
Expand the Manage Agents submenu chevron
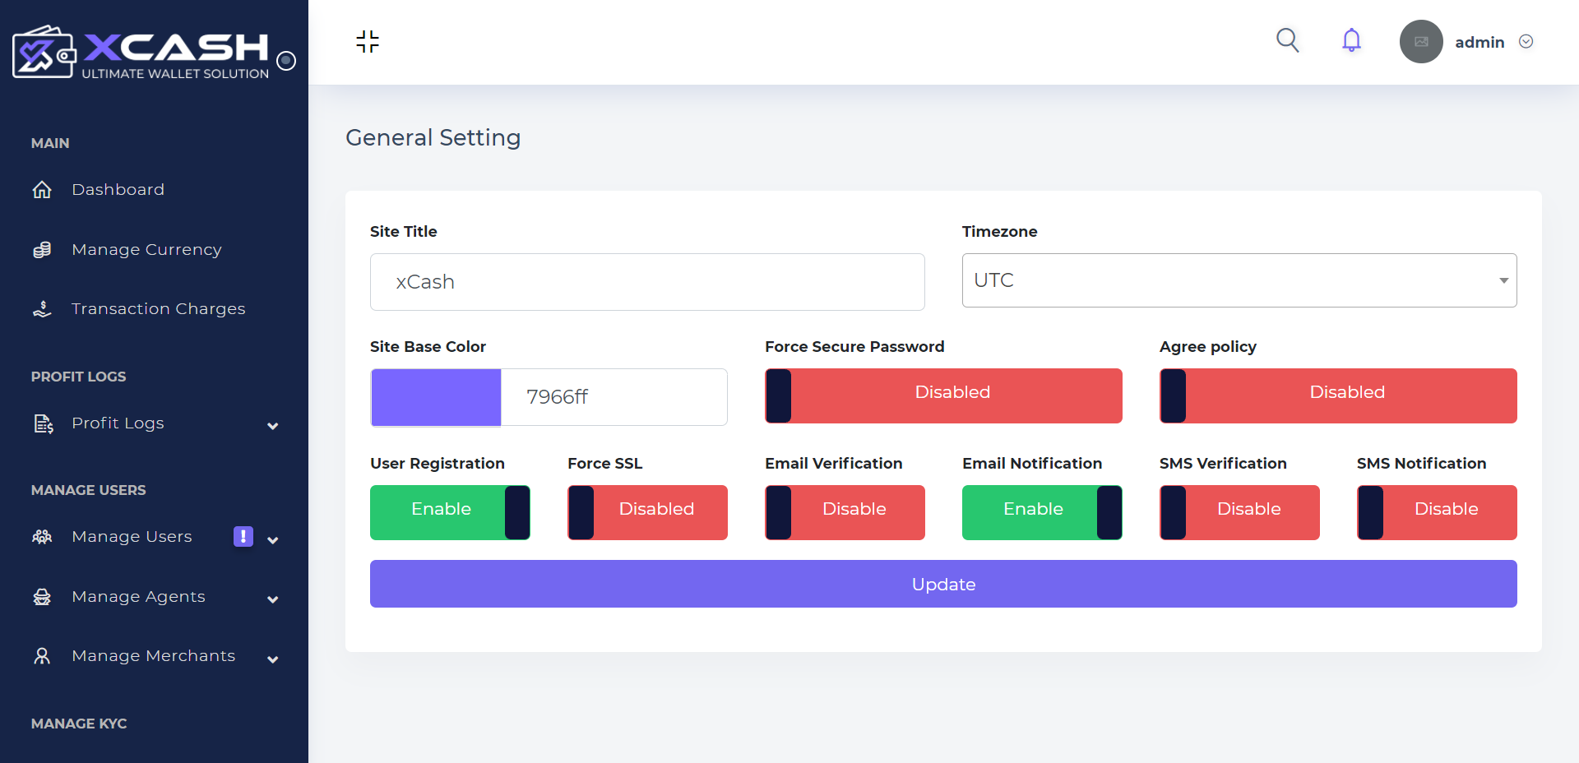272,599
